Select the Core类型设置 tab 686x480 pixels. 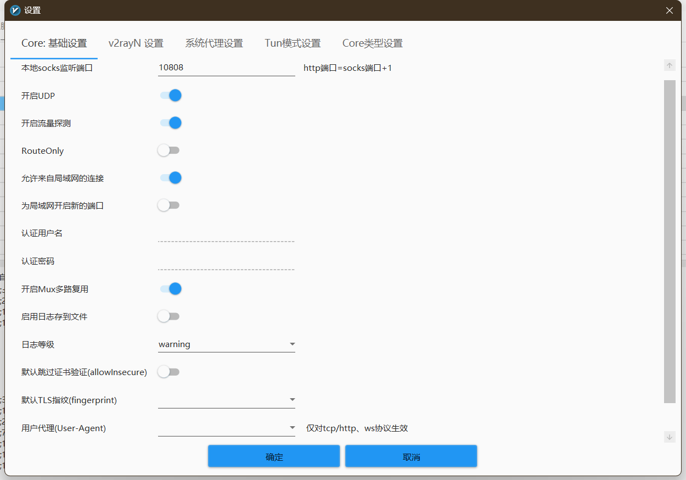(372, 43)
